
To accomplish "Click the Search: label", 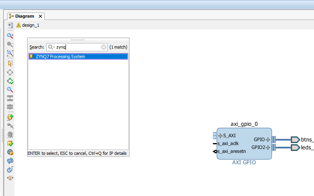I will click(37, 47).
